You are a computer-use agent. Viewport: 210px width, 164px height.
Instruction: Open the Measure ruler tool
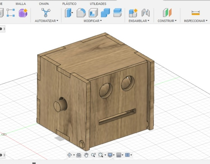point(196,13)
